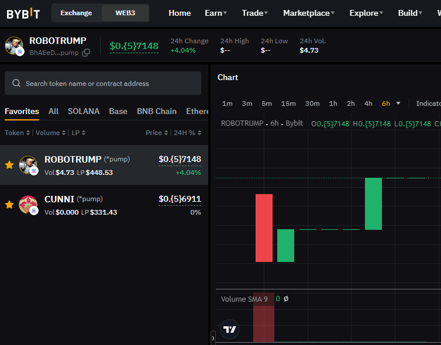Collapse the token list side panel arrow

[213, 337]
